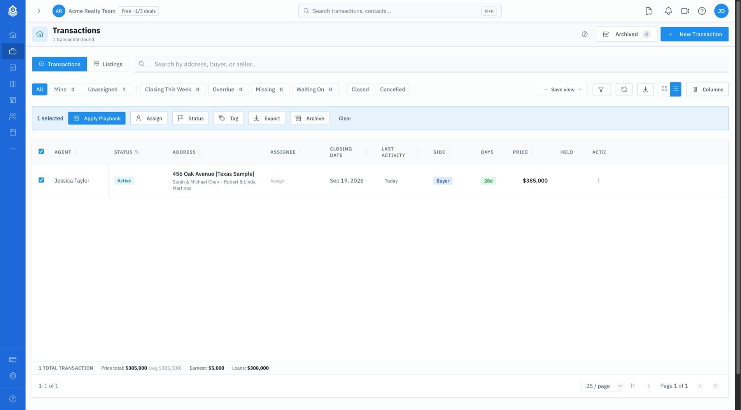Screen dimensions: 741x410
Task: Open the billing card sidebar icon
Action: pos(13,359)
